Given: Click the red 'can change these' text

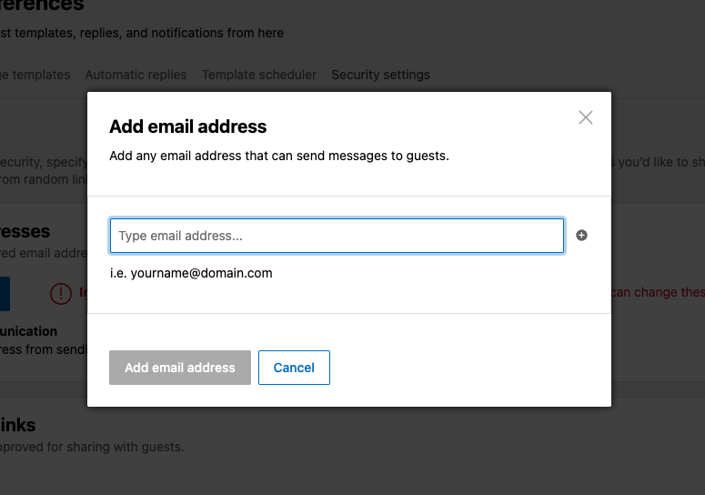Looking at the screenshot, I should pyautogui.click(x=658, y=292).
